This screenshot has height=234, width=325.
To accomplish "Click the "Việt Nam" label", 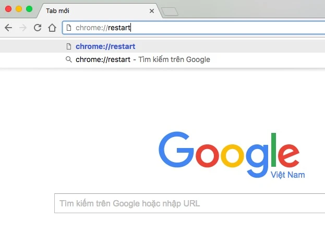I will 287,175.
